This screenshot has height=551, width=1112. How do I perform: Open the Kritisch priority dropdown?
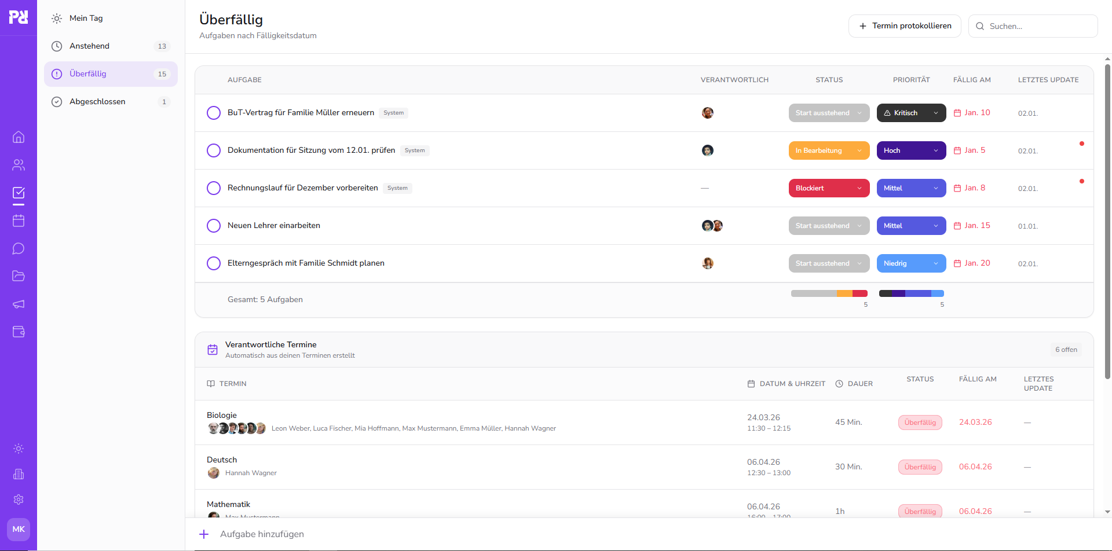tap(911, 113)
